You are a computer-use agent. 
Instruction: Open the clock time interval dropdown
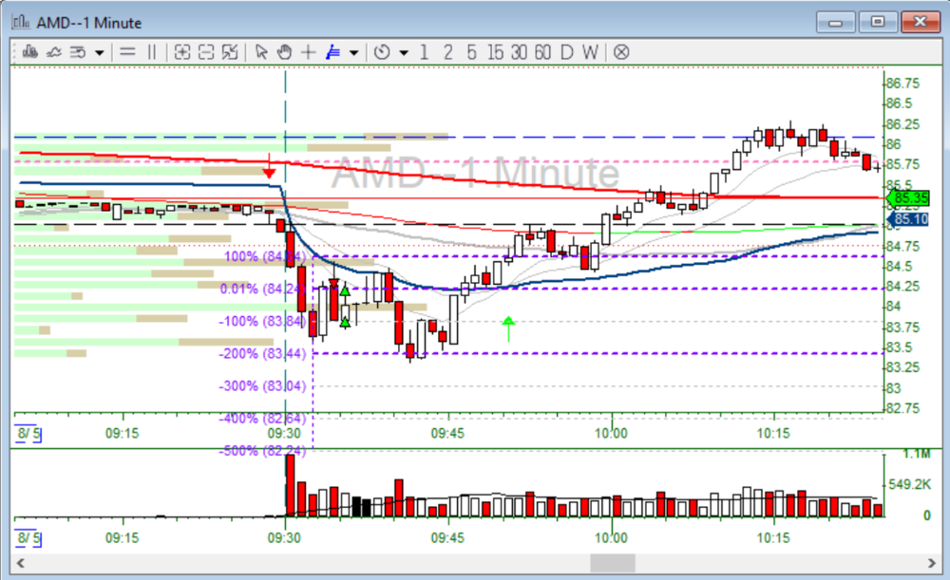pos(403,52)
